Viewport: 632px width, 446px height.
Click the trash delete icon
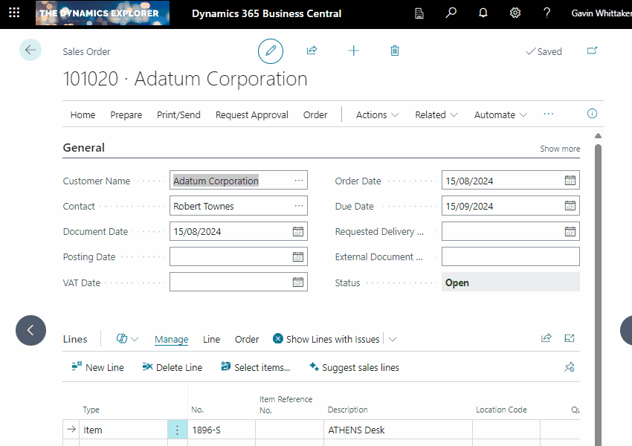click(x=395, y=51)
